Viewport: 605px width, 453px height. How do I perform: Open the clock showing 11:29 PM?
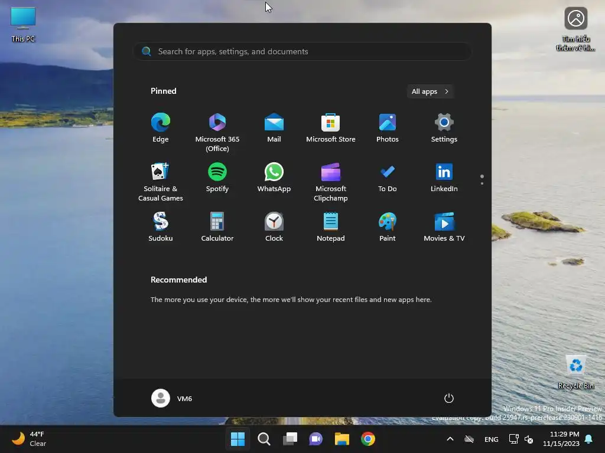click(x=561, y=439)
